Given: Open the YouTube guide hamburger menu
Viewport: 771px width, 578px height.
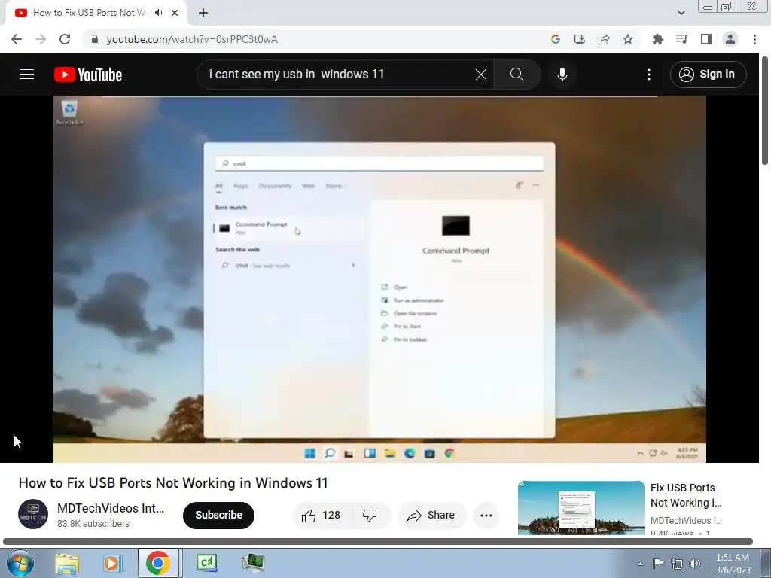Looking at the screenshot, I should coord(27,75).
